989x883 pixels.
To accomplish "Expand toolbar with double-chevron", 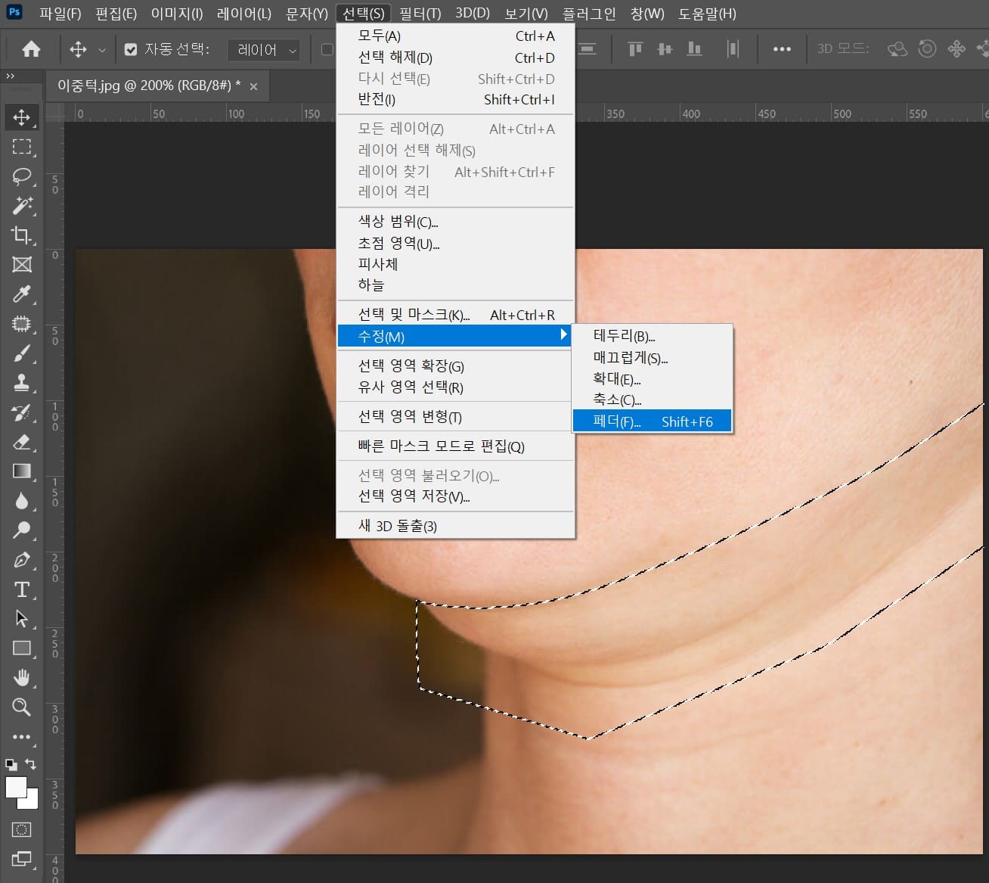I will coord(10,76).
